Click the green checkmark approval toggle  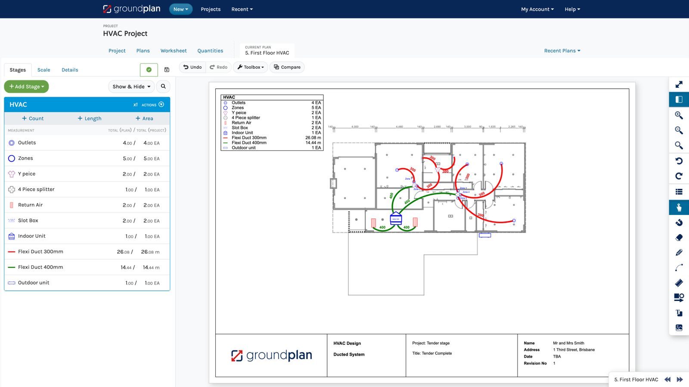point(149,69)
